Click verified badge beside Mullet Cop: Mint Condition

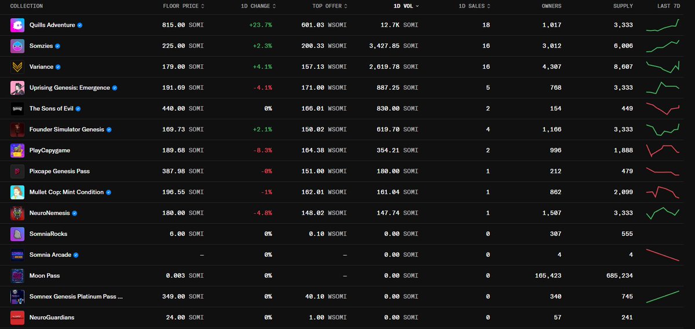(x=109, y=192)
